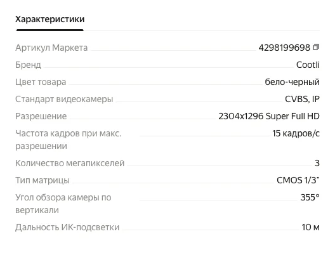Select article number 4298199698
This screenshot has height=255, width=335.
tap(284, 48)
